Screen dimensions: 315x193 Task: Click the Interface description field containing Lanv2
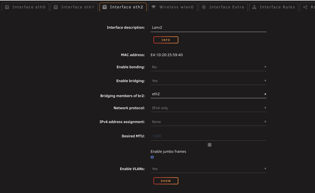coord(208,27)
